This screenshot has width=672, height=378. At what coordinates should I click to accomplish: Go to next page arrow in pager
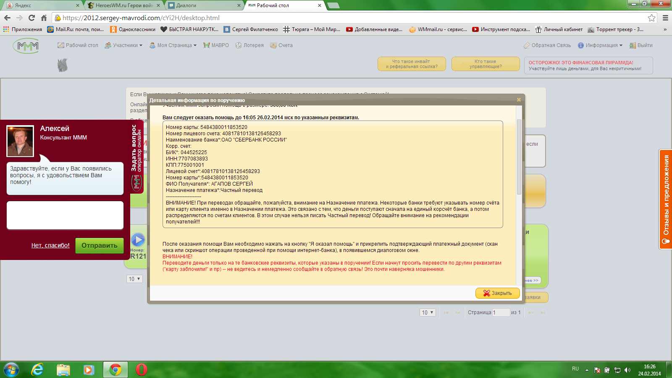point(531,312)
